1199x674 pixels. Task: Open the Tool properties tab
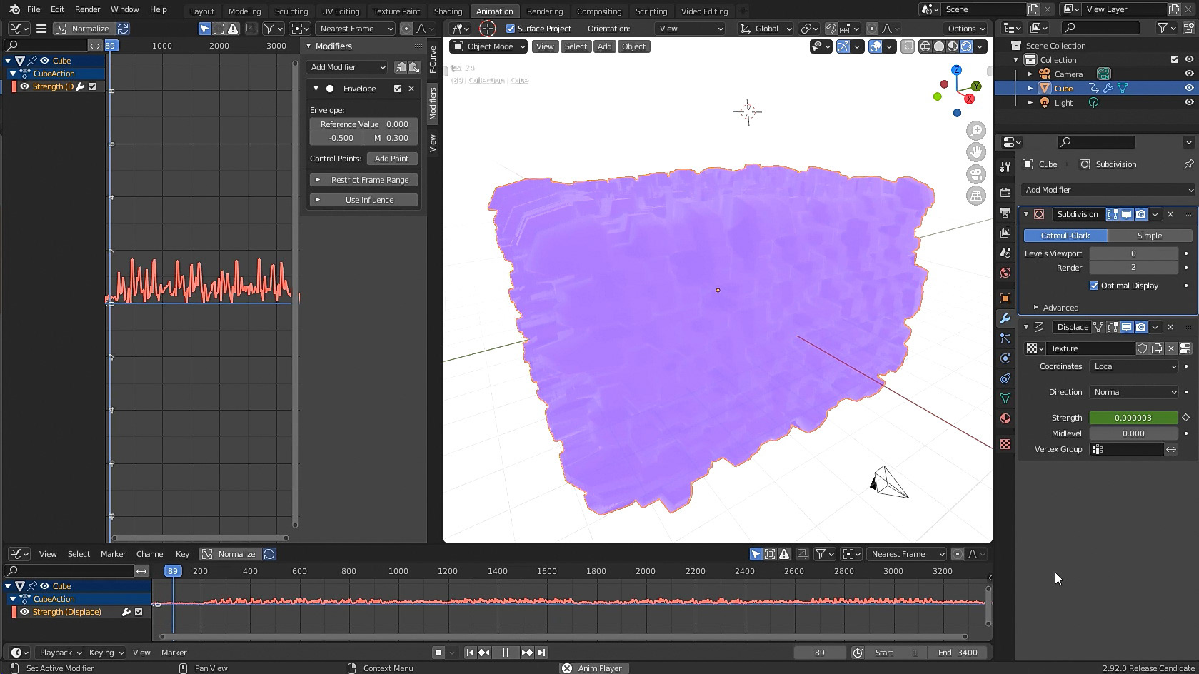pos(1005,167)
